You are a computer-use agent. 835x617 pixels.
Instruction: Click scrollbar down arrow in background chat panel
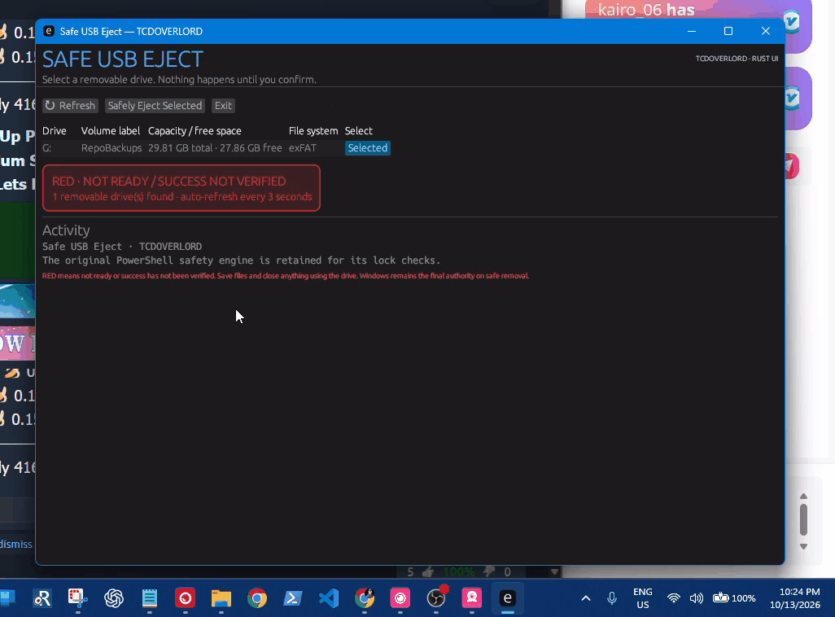803,547
